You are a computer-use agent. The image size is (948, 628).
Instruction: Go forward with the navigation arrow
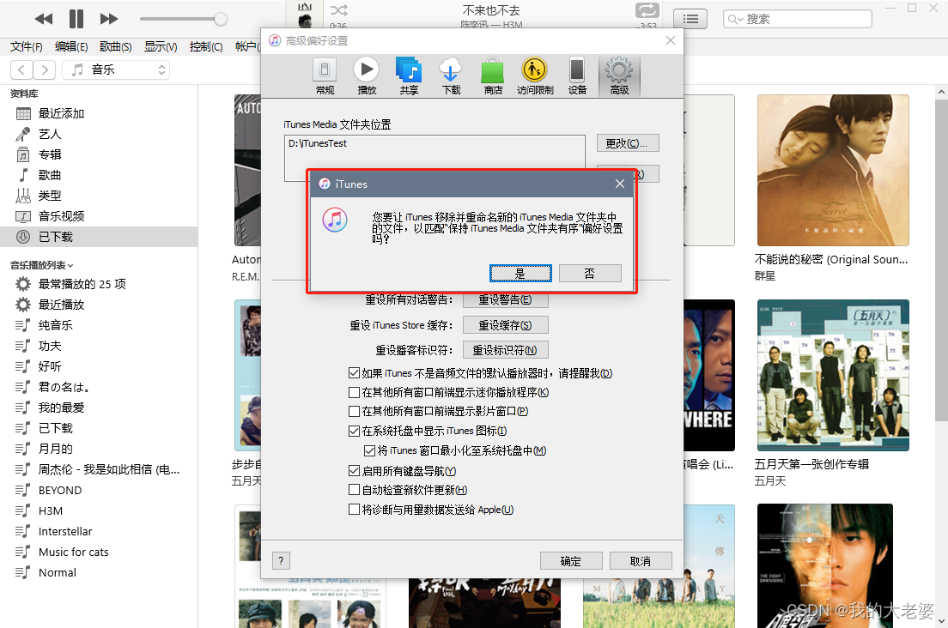pyautogui.click(x=45, y=69)
